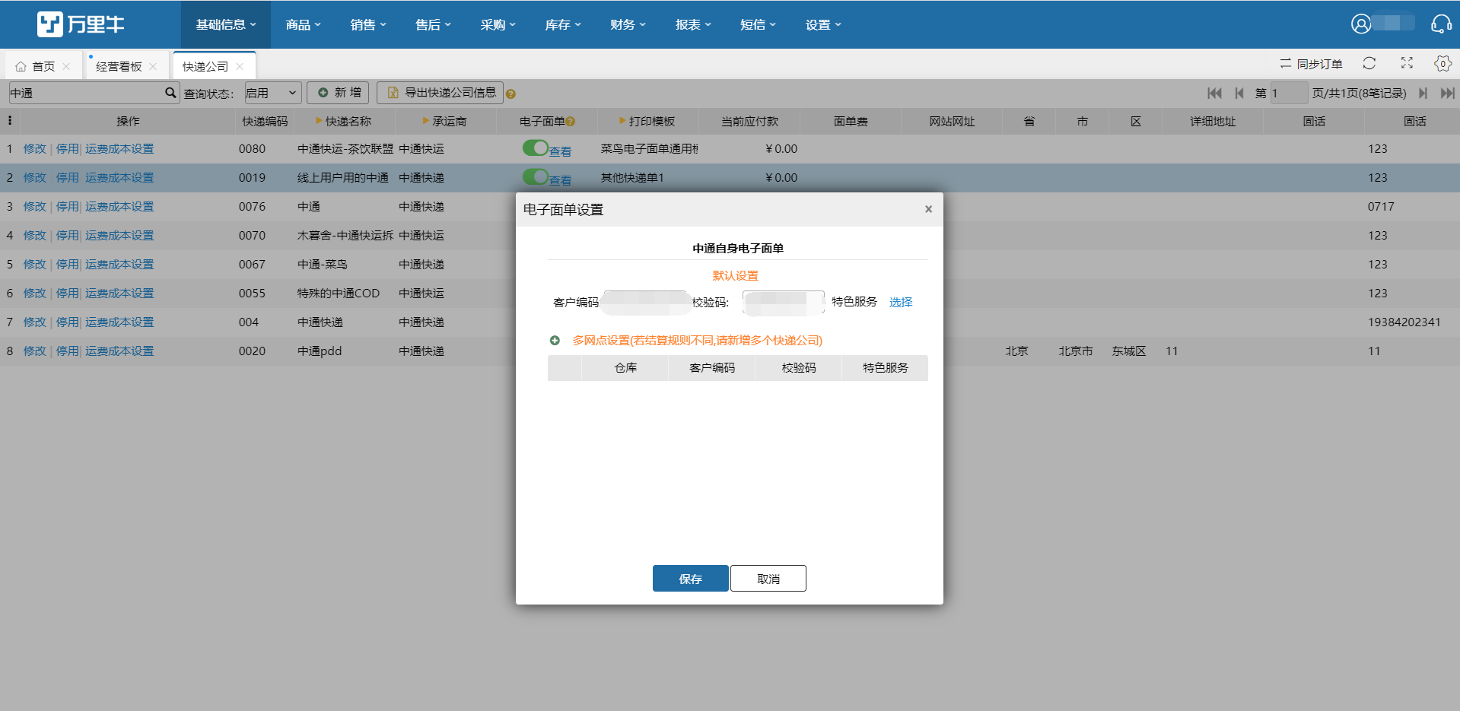The height and width of the screenshot is (711, 1460).
Task: Click 查看 link for code 0080
Action: [x=560, y=151]
